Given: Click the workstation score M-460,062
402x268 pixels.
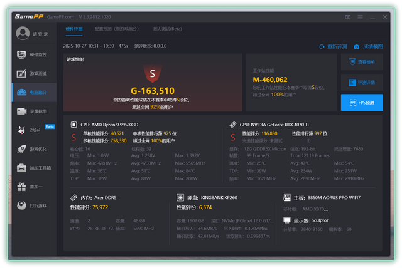Looking at the screenshot, I should 270,80.
